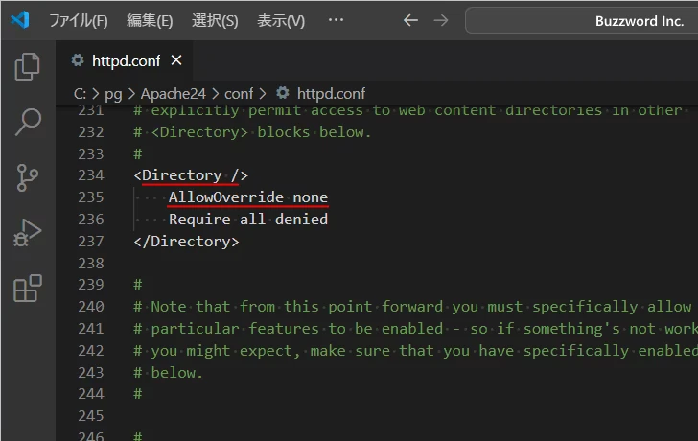The width and height of the screenshot is (698, 441).
Task: Click the navigate forward arrow
Action: (x=440, y=20)
